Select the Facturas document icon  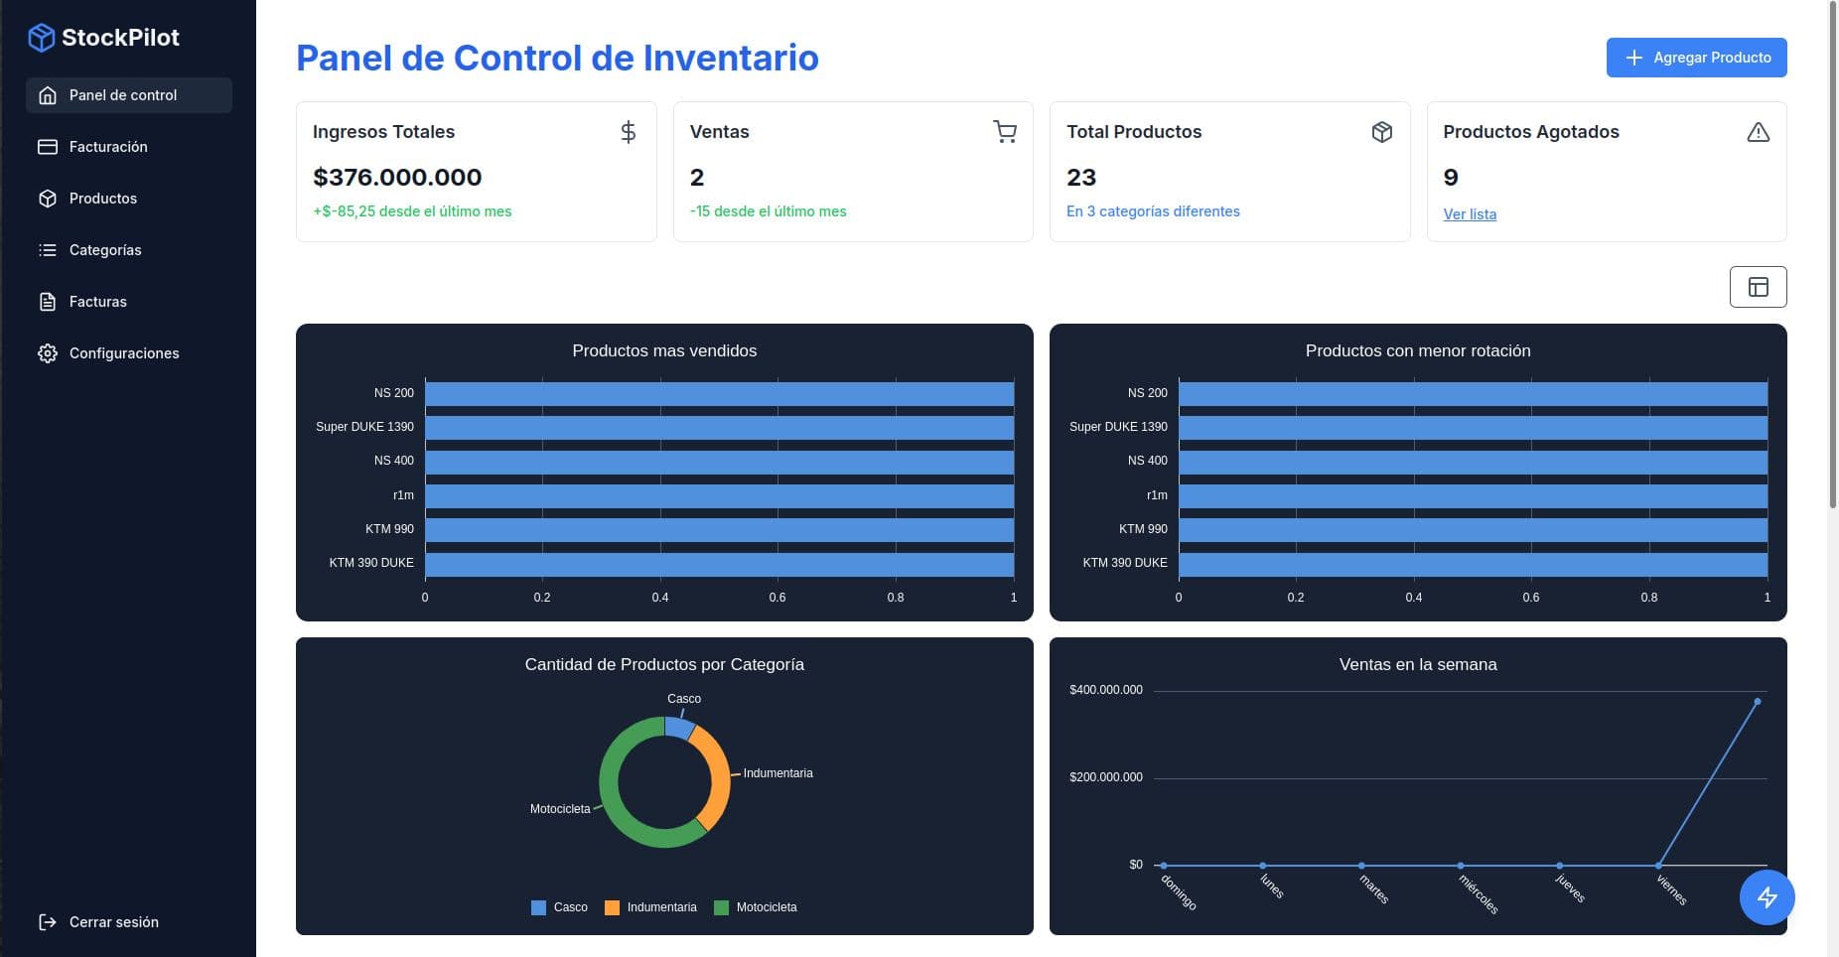tap(47, 301)
